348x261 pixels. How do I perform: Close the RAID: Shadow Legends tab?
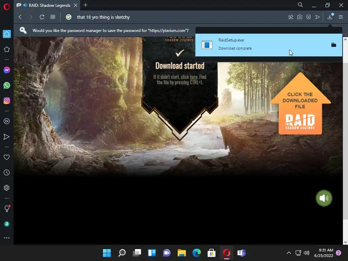coord(76,5)
